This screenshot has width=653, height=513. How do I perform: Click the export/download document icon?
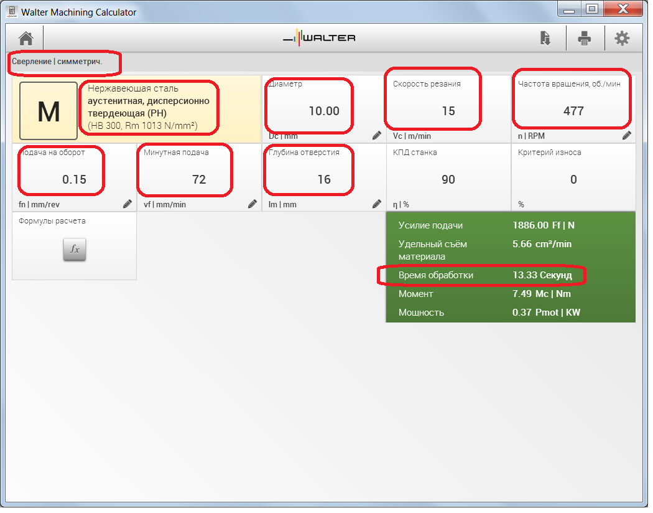[x=545, y=38]
